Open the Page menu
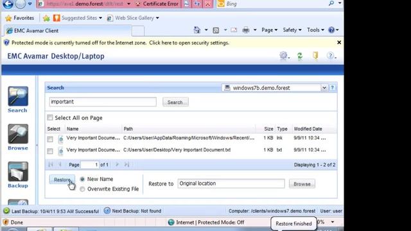Viewport: 411px width, 231px height. [x=270, y=30]
